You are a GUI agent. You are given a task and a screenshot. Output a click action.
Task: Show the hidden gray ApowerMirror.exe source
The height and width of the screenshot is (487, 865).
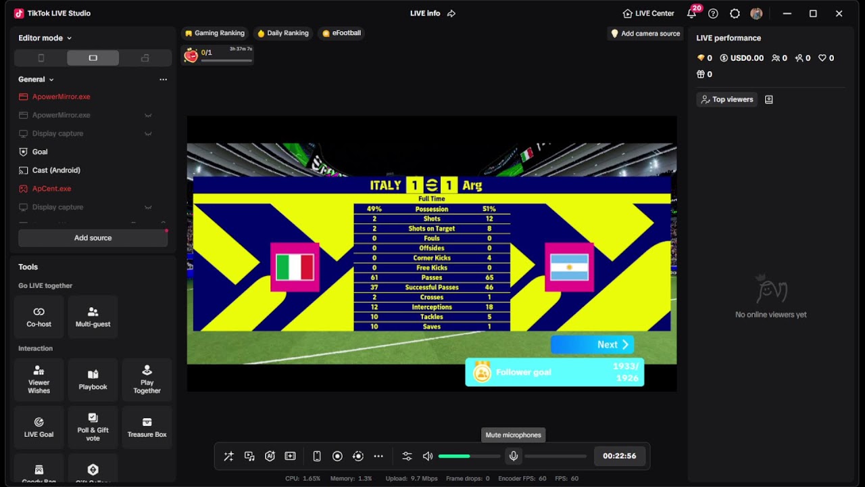pos(148,115)
